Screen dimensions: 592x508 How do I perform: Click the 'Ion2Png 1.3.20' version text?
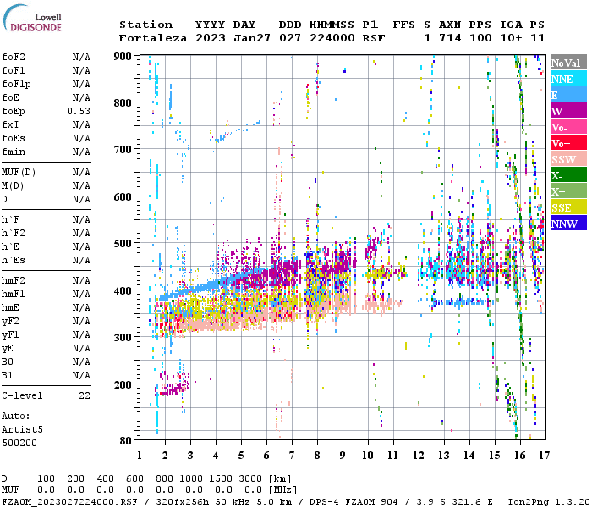pos(550,502)
